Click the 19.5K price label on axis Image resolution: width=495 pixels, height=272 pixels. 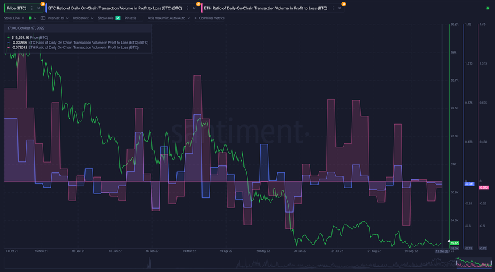click(x=455, y=242)
